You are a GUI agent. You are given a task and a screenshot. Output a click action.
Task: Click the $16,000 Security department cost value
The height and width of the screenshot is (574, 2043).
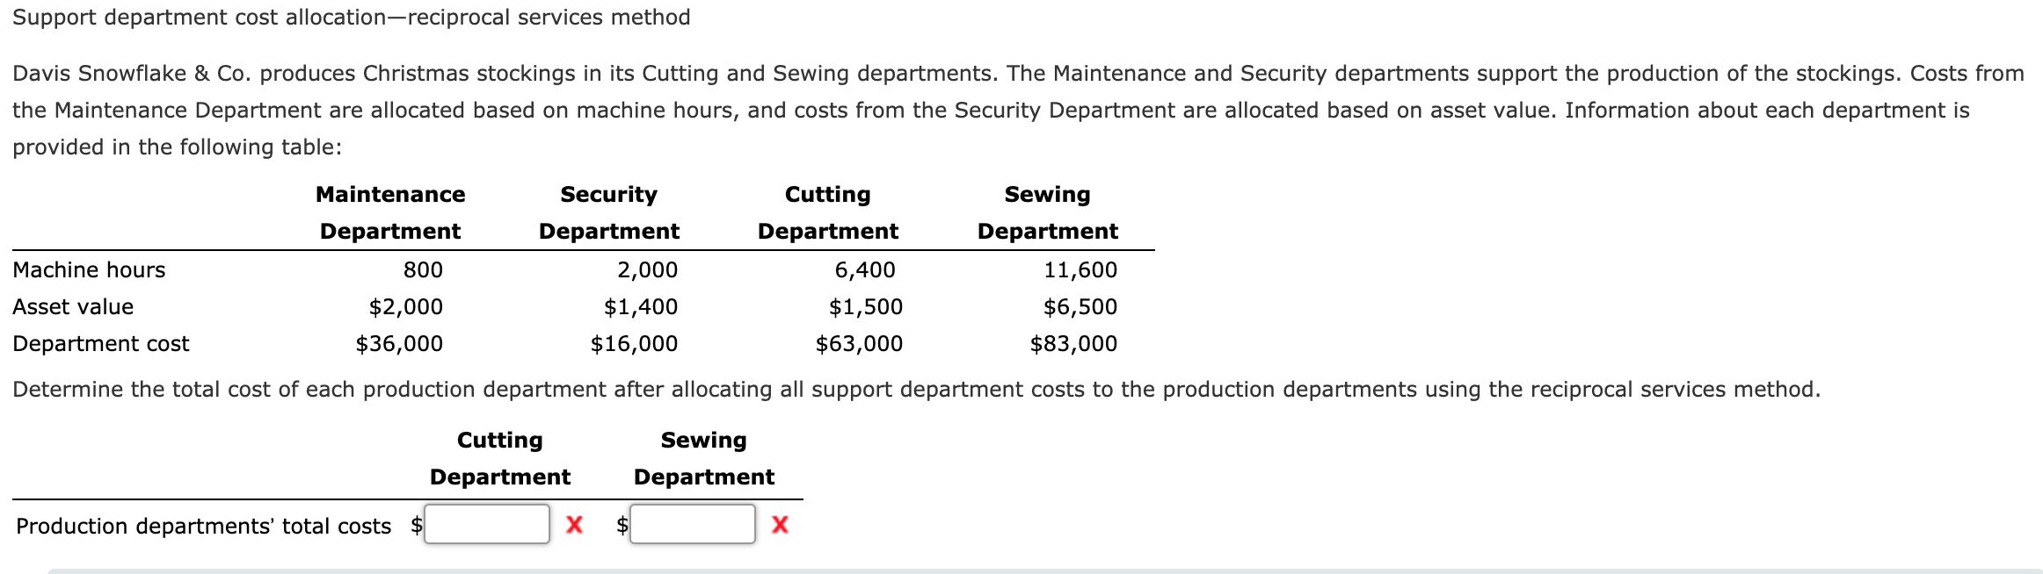click(x=634, y=343)
